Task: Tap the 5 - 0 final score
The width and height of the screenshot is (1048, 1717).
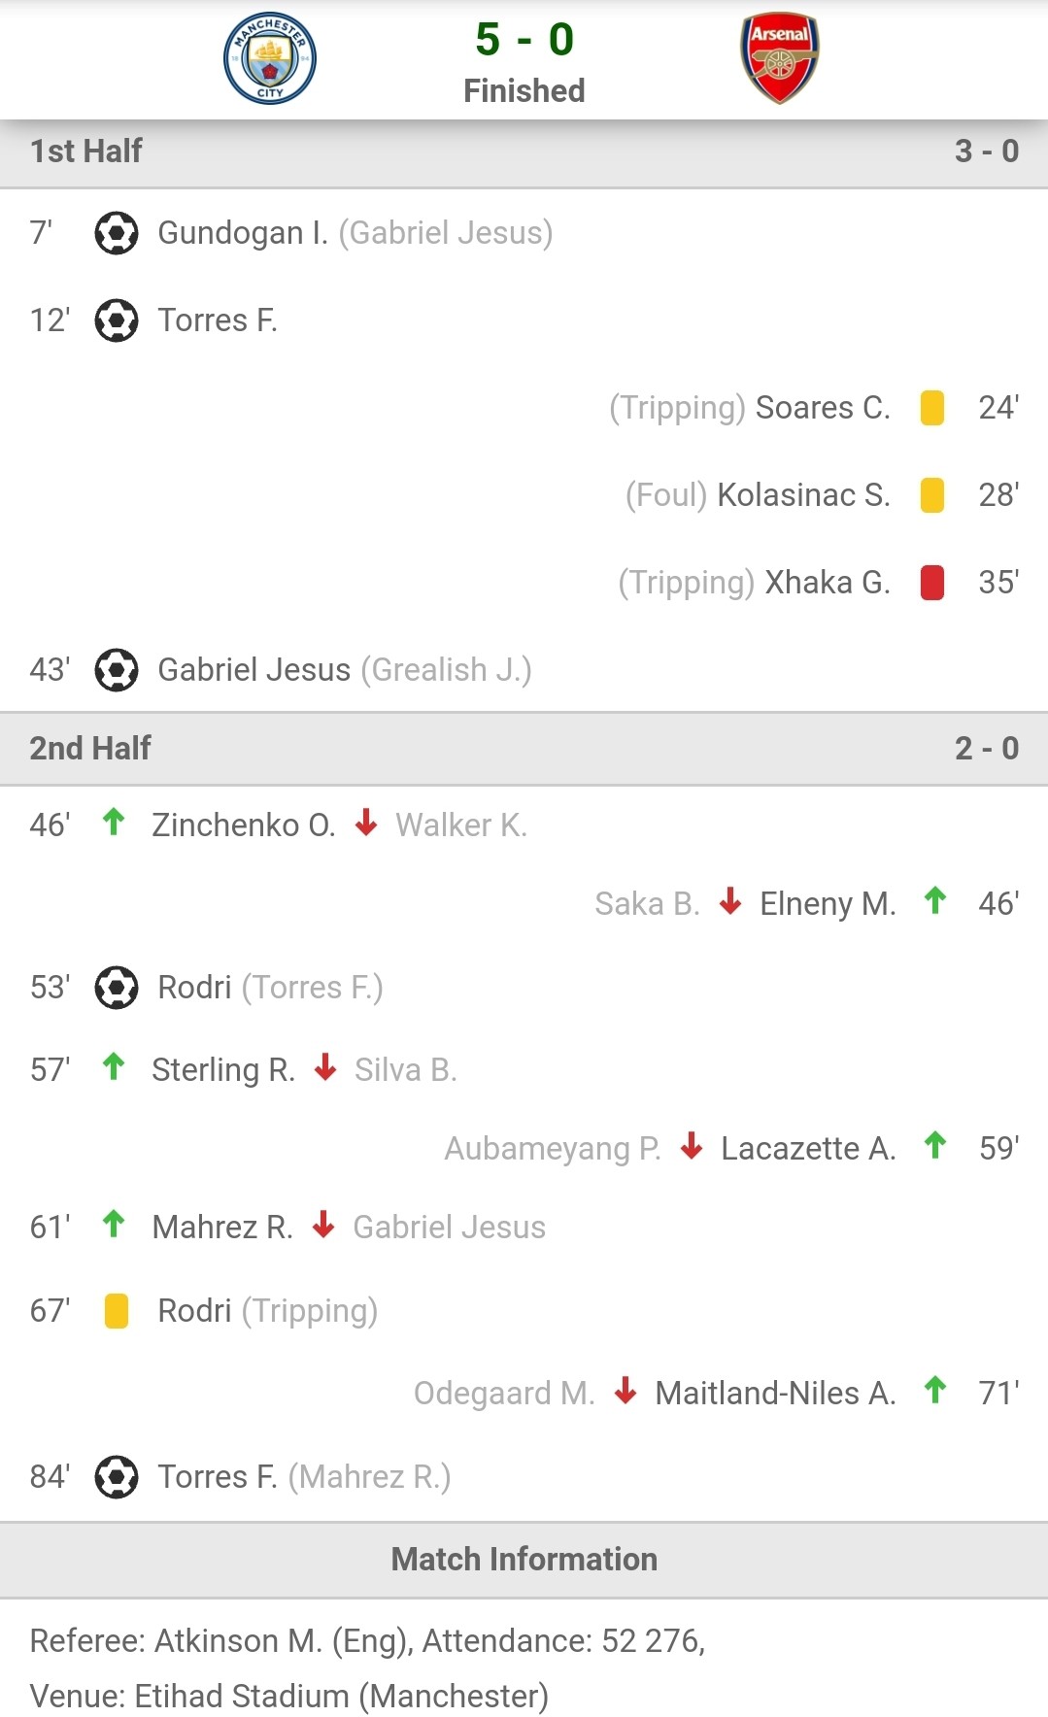Action: (524, 40)
